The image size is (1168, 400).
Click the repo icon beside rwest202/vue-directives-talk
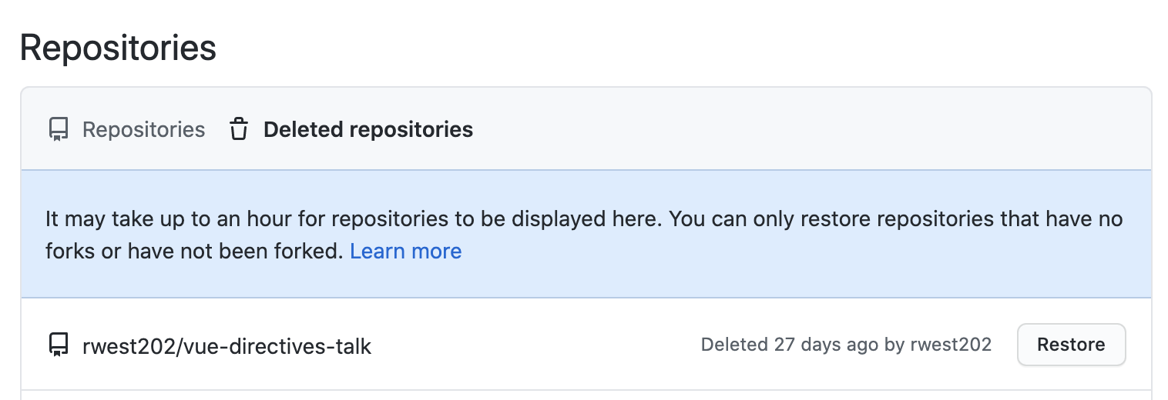click(x=59, y=345)
